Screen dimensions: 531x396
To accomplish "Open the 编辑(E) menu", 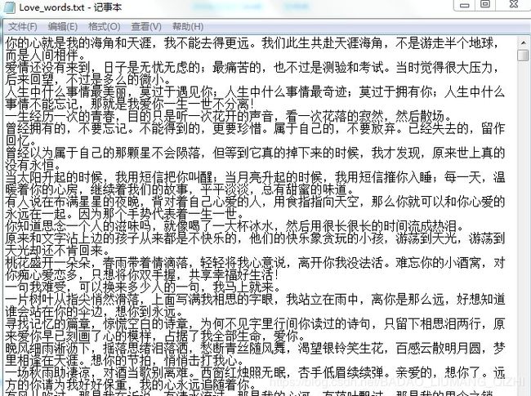I will 63,26.
